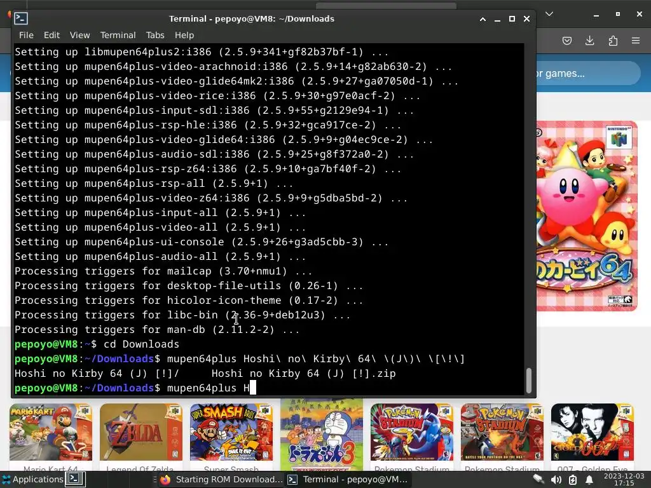Click 'Processing triggers for libc-bin' line
Image resolution: width=651 pixels, height=488 pixels.
182,315
